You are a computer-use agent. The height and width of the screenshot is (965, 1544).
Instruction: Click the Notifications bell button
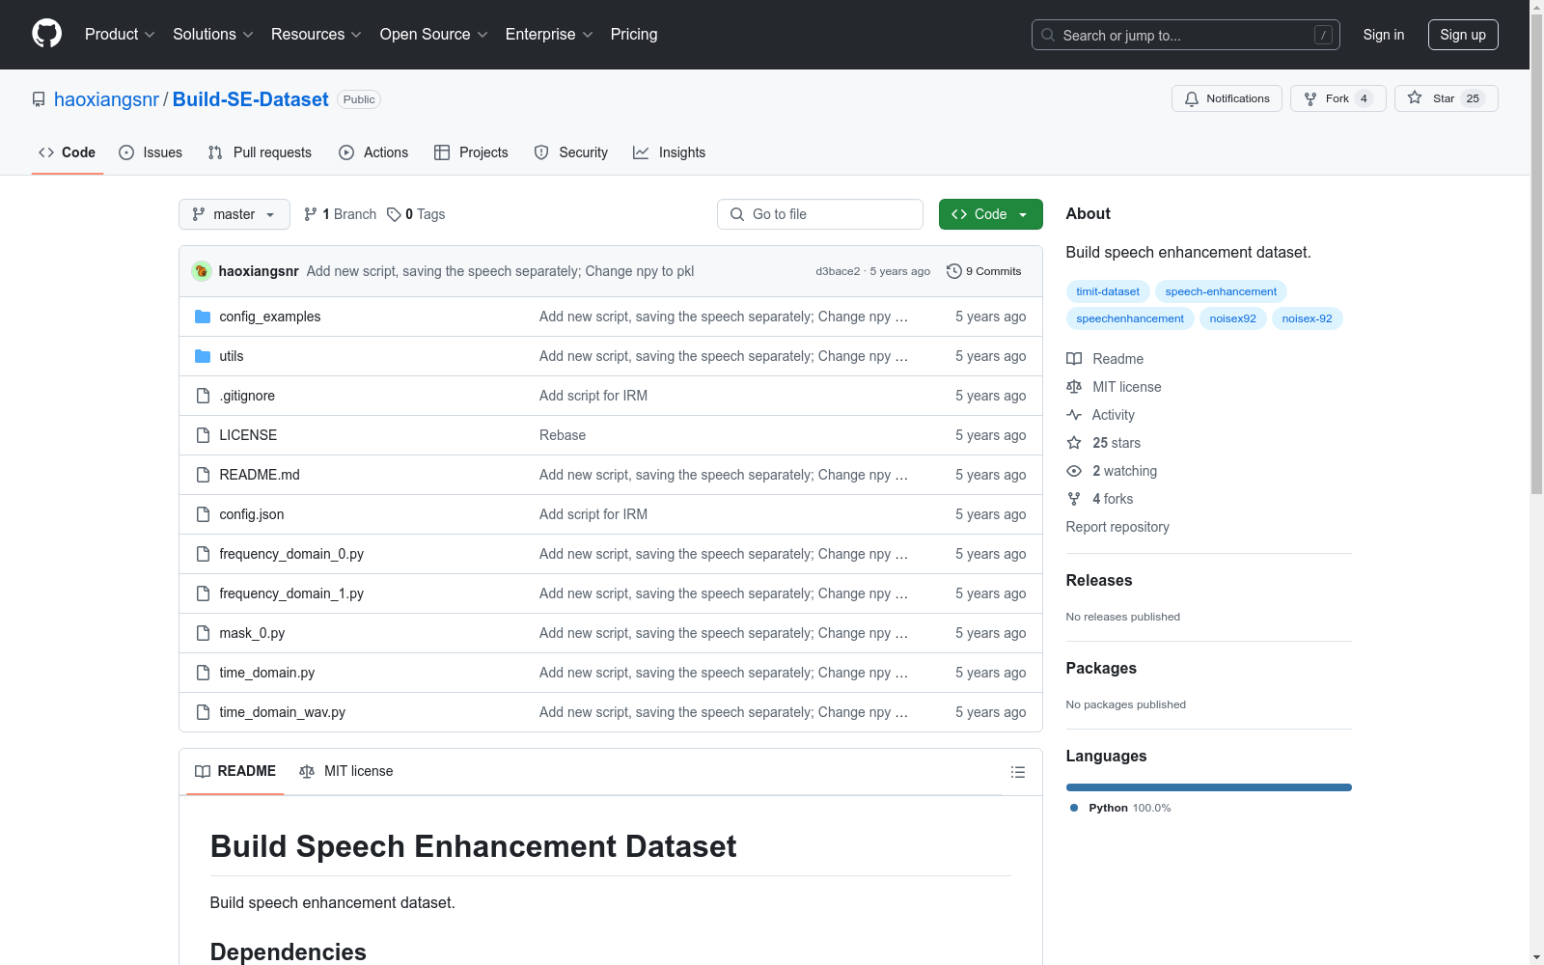click(1227, 98)
